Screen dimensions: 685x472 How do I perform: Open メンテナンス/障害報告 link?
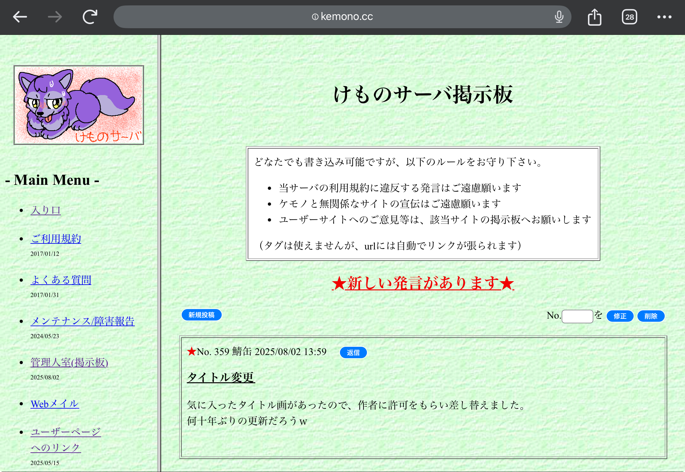(x=82, y=321)
